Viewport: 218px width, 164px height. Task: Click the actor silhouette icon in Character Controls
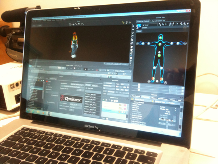(x=139, y=26)
